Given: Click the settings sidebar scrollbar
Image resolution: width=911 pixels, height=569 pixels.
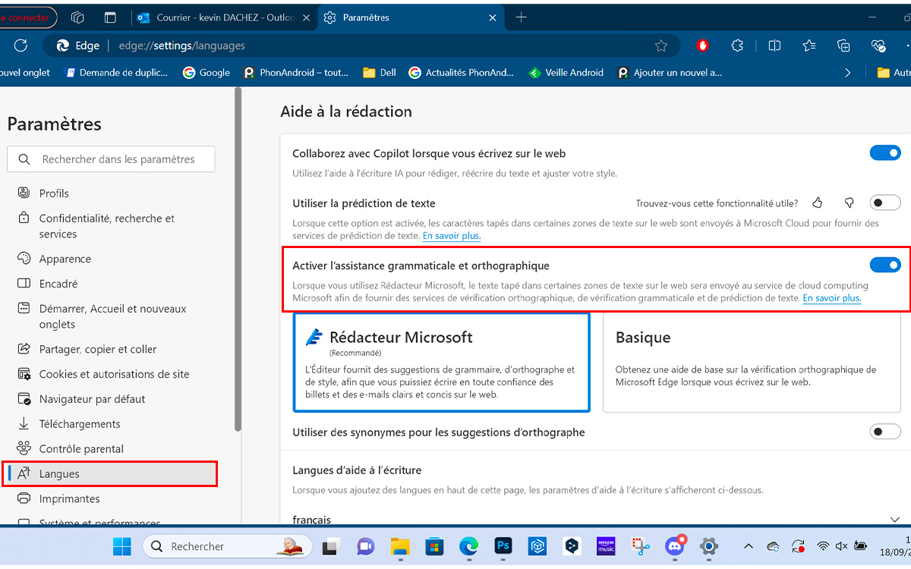Looking at the screenshot, I should [x=238, y=258].
